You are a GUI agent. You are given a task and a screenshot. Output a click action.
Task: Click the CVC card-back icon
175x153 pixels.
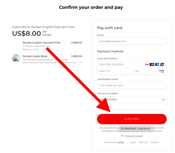(162, 71)
